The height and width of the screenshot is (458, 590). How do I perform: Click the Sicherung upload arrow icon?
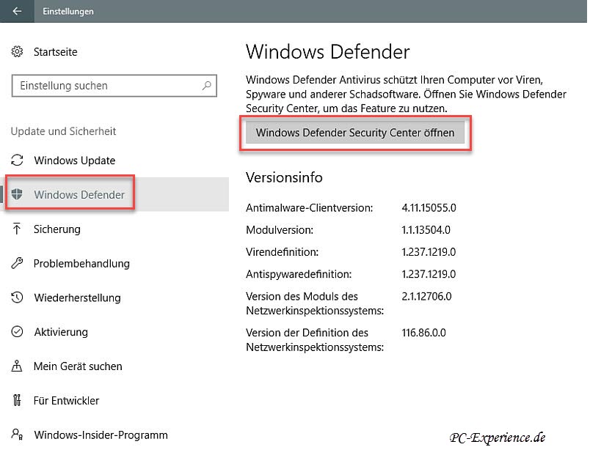(x=17, y=229)
